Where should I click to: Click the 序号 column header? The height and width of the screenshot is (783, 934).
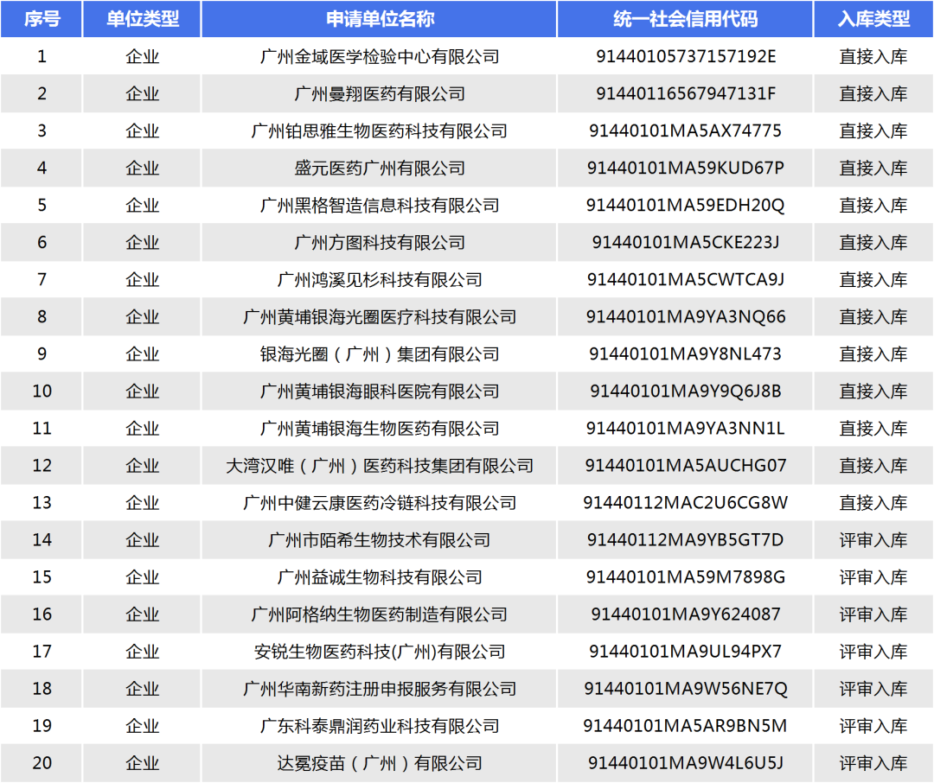tap(42, 19)
